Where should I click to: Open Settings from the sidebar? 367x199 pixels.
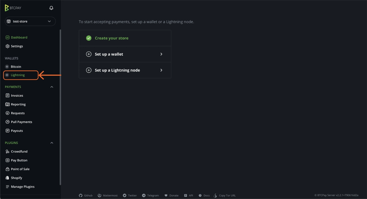point(17,46)
